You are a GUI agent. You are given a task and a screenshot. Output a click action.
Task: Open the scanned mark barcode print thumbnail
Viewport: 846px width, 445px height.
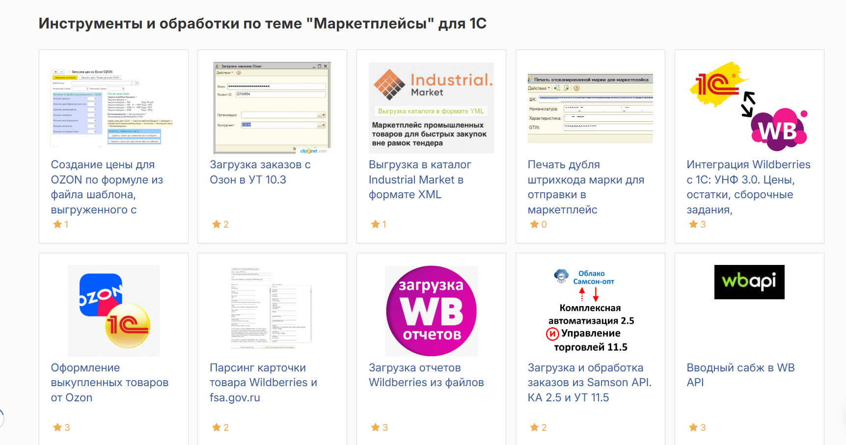pos(590,108)
